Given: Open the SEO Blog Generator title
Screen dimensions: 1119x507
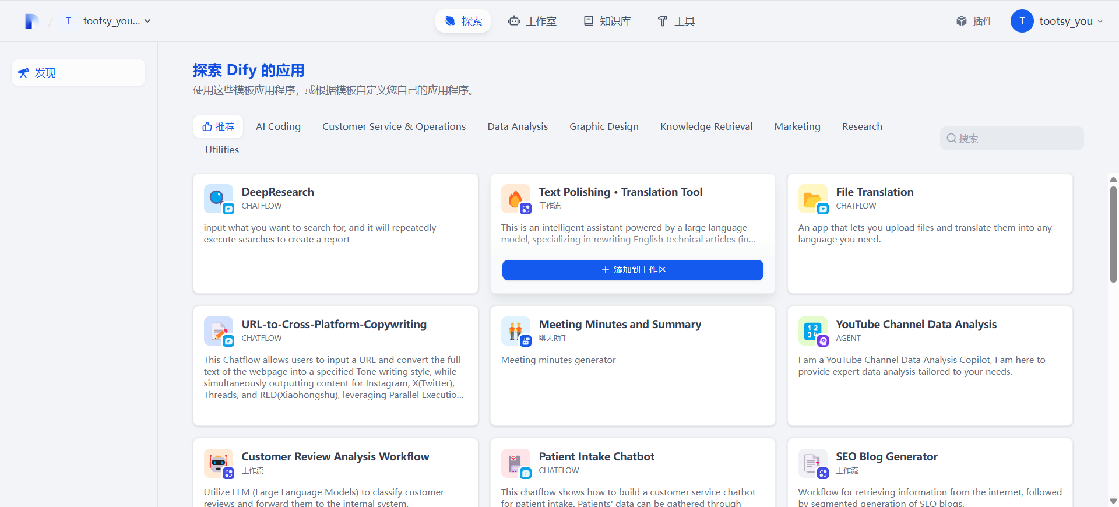Looking at the screenshot, I should [x=886, y=456].
